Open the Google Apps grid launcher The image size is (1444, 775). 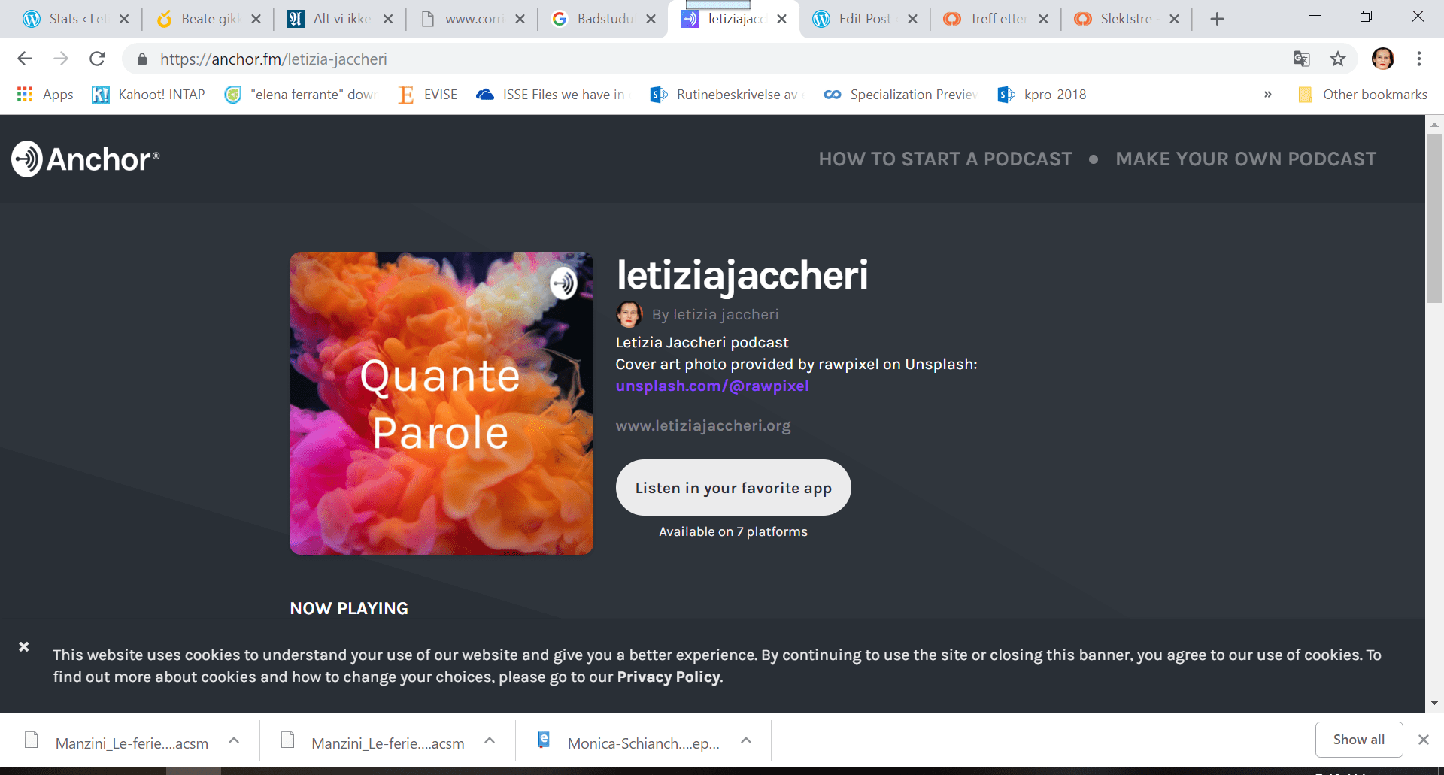point(25,94)
